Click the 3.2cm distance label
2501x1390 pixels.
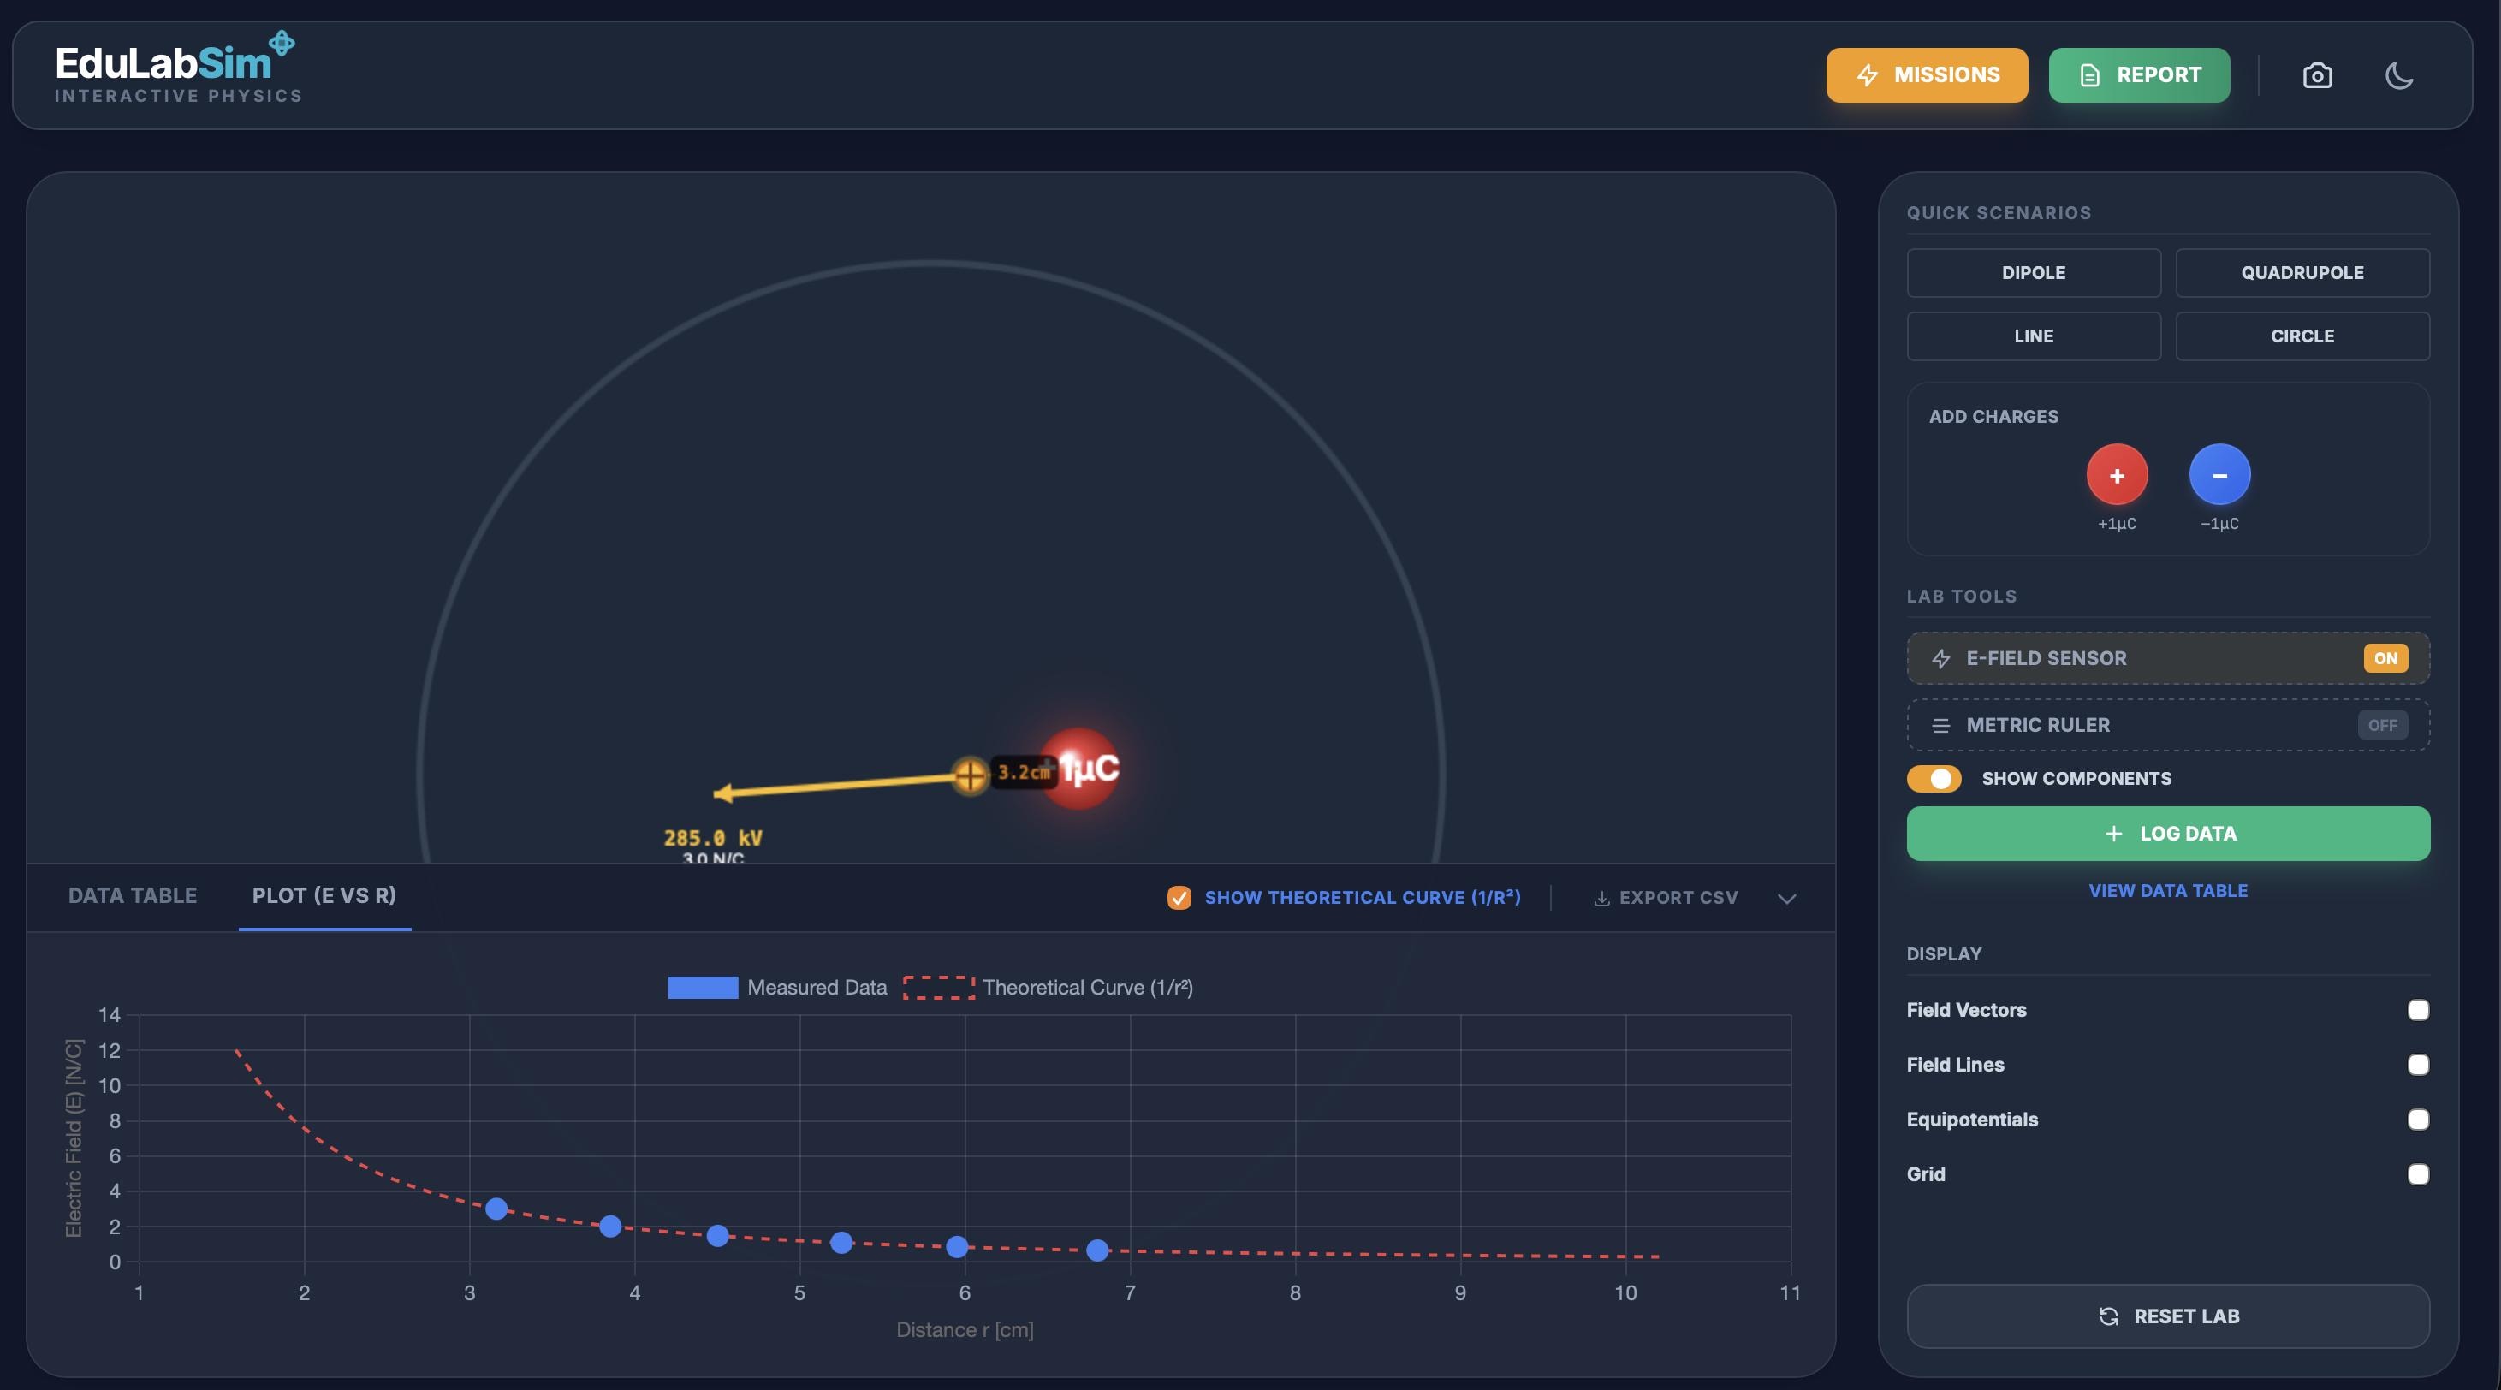click(1024, 772)
